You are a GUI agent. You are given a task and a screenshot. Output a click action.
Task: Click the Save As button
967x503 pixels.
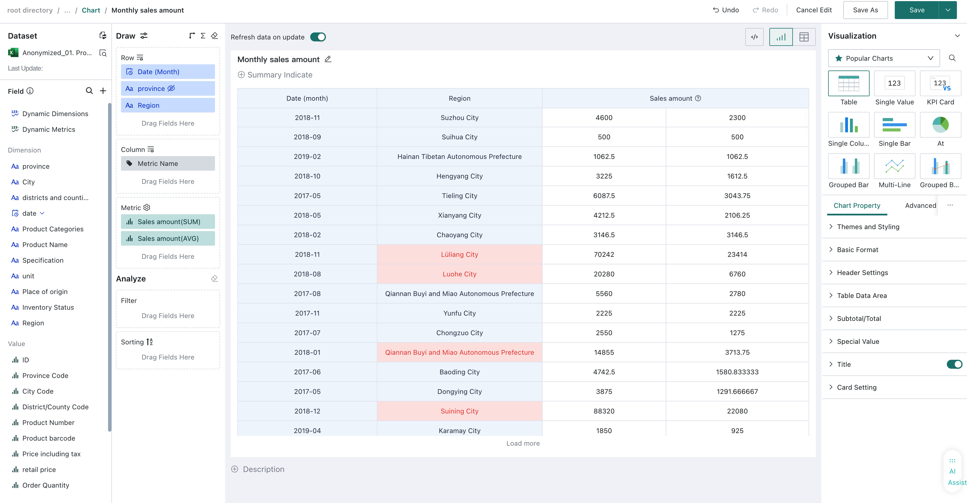tap(865, 10)
